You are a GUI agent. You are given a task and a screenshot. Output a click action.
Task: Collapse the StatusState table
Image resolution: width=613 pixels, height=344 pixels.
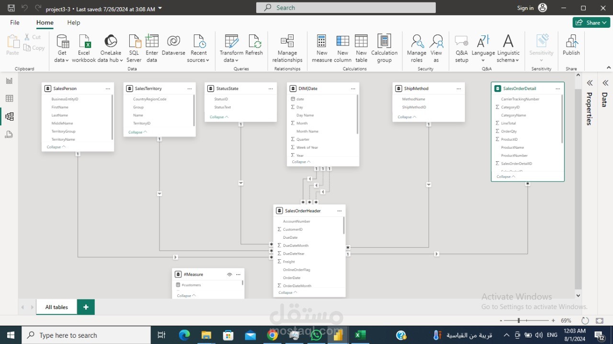tap(219, 117)
